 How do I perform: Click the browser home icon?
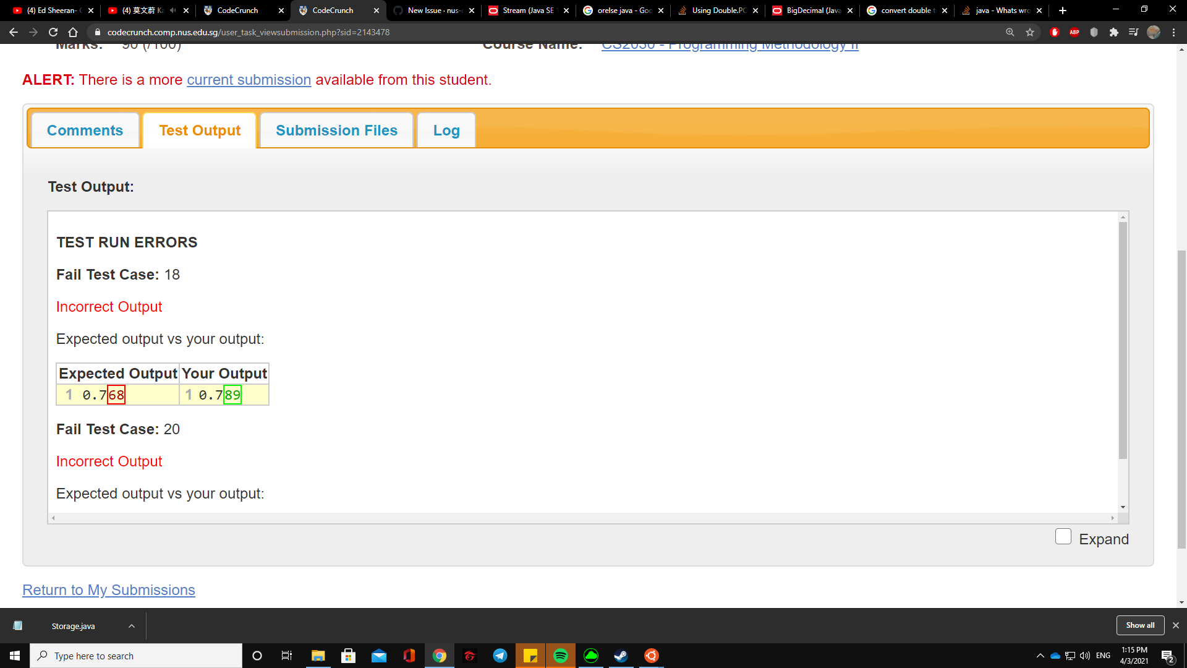[73, 32]
